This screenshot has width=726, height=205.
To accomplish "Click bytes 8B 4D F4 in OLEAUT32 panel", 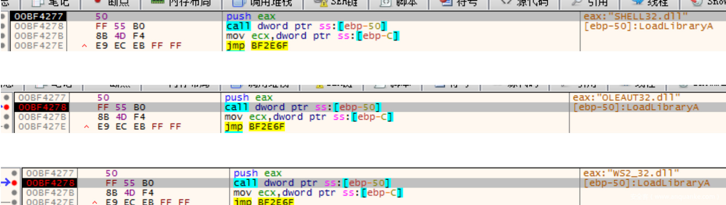I will click(122, 117).
